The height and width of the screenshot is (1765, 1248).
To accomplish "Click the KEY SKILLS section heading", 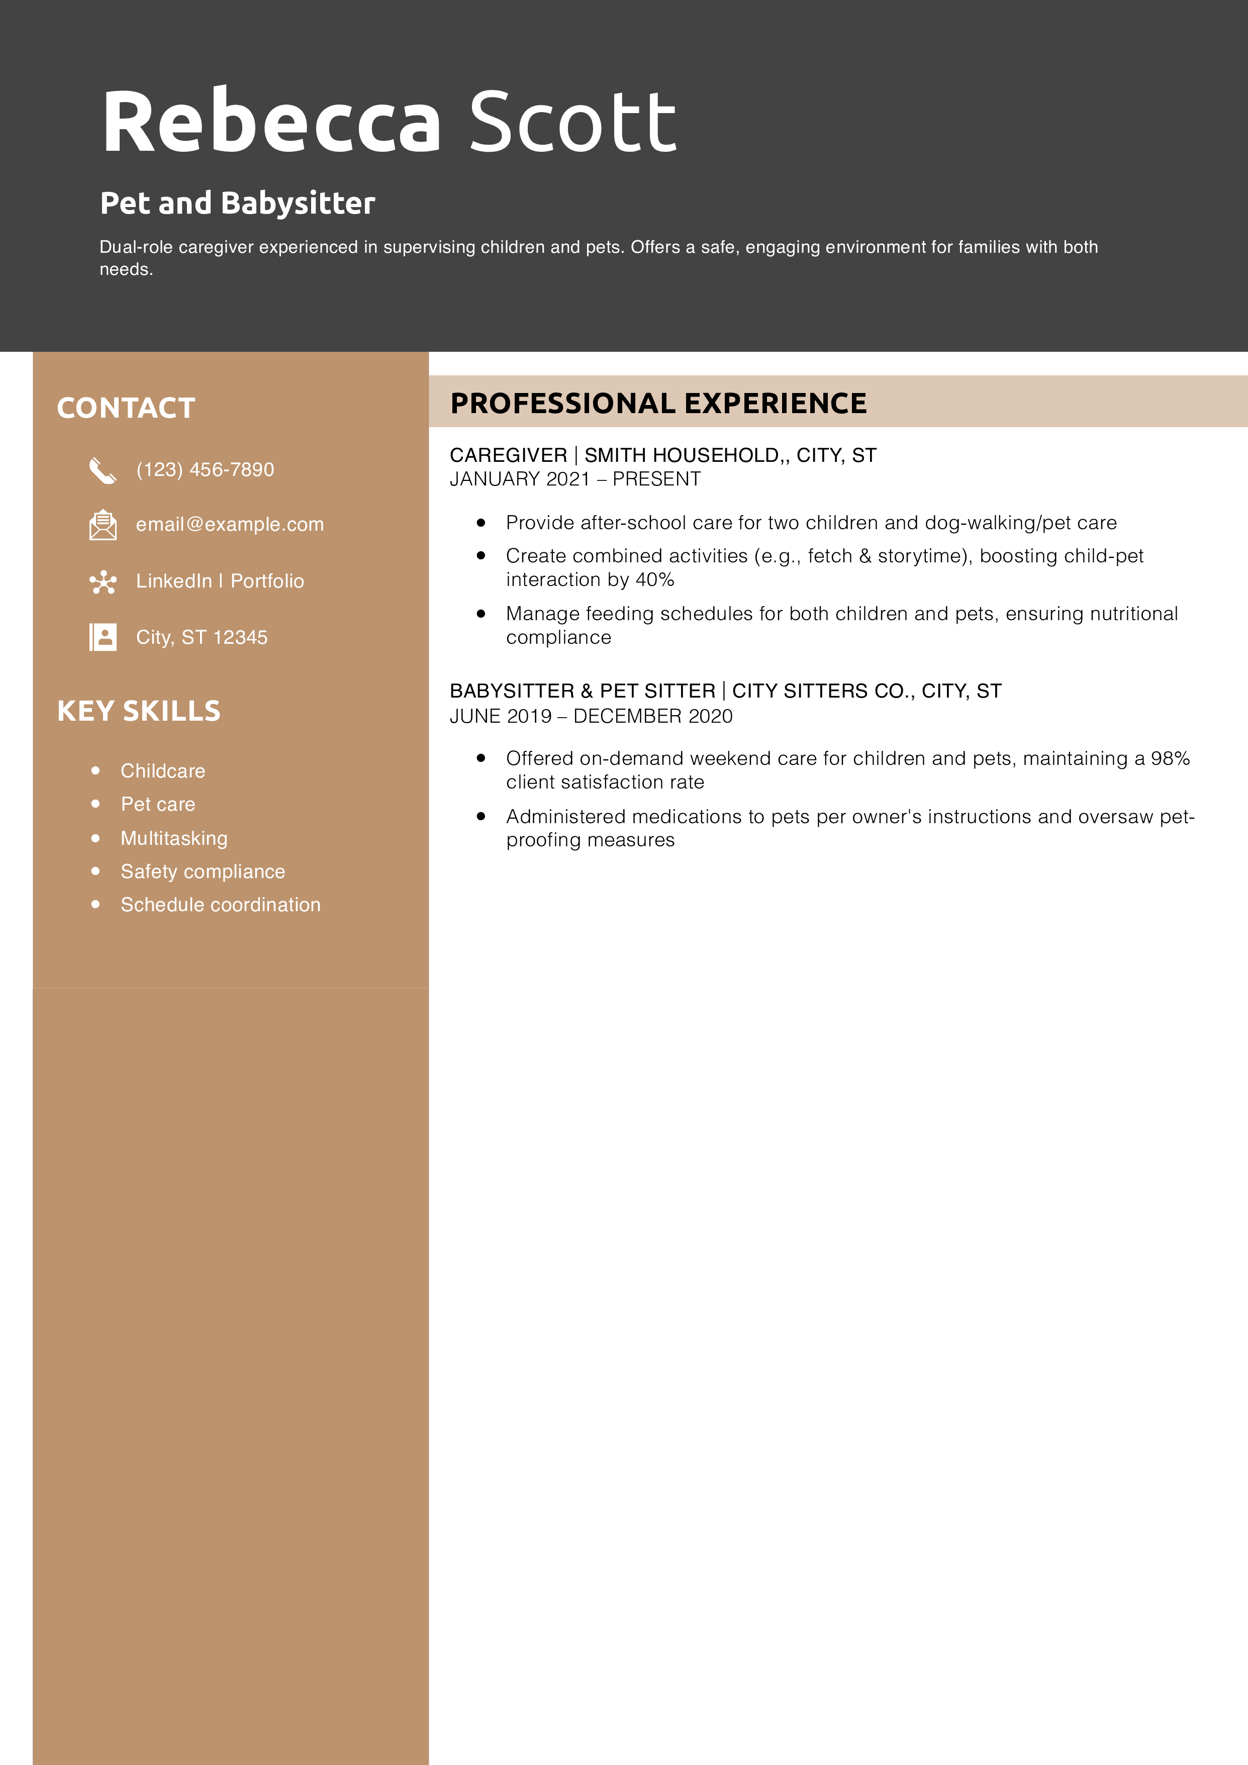I will tap(138, 711).
